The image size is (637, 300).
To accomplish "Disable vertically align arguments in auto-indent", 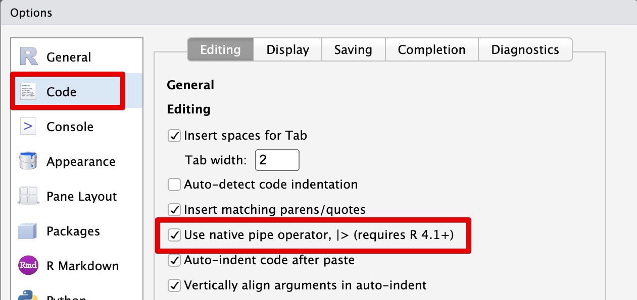I will (174, 285).
